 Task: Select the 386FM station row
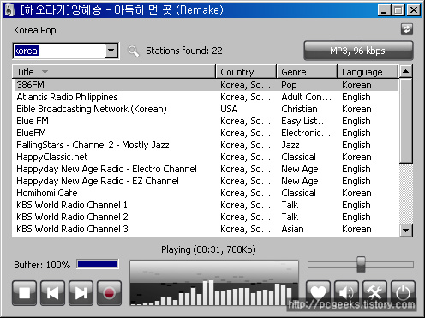[x=207, y=85]
